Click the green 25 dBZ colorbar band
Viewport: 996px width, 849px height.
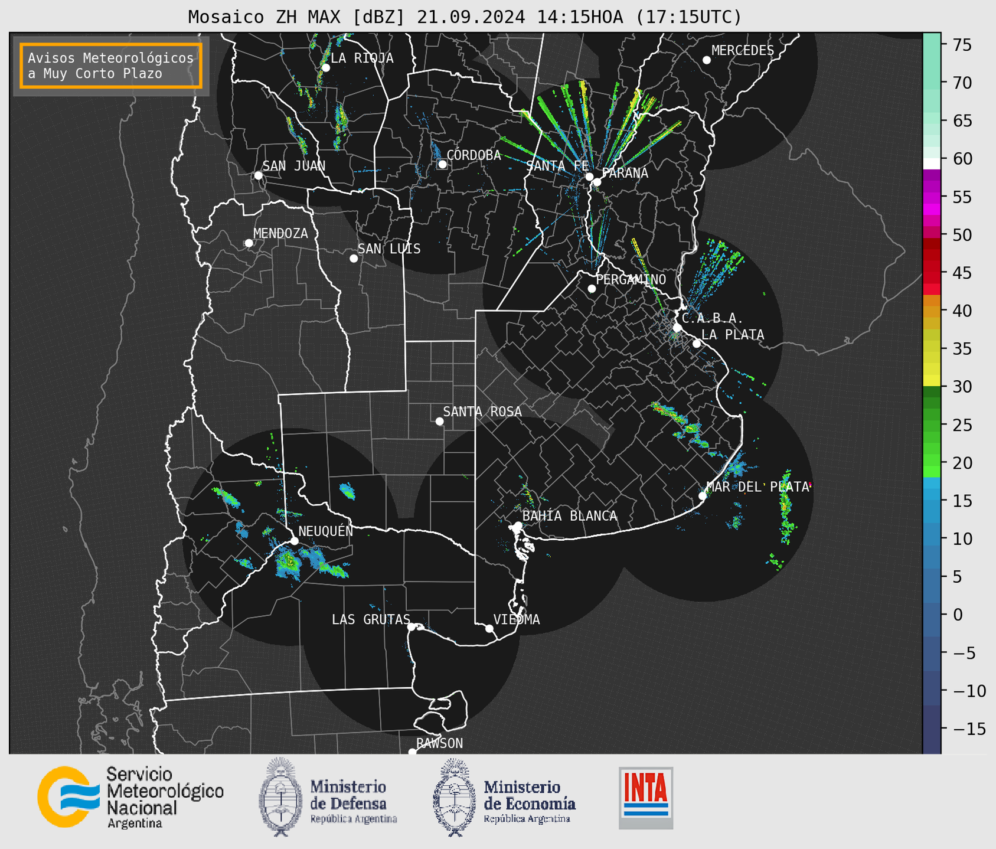tap(932, 425)
